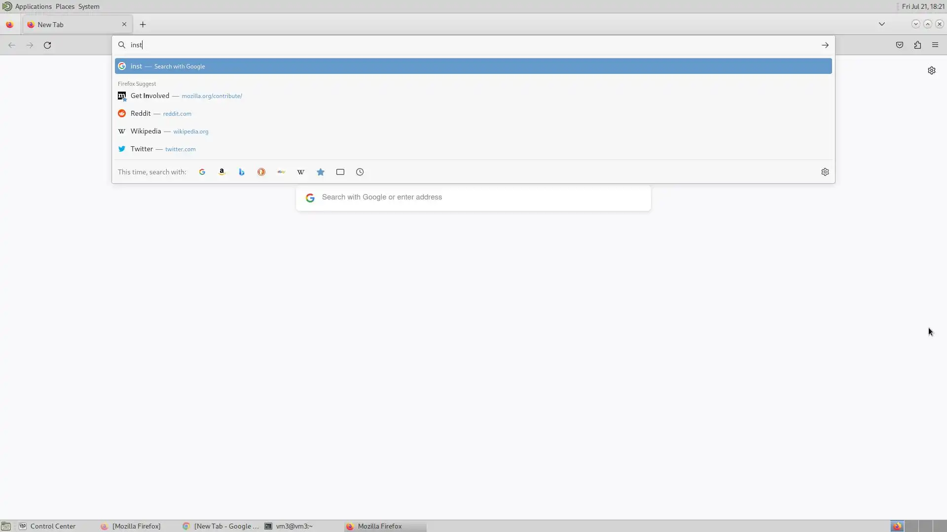Search with Amazon one-off icon

pyautogui.click(x=222, y=172)
